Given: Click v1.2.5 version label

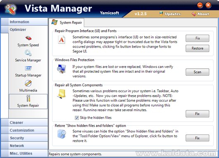Looking at the screenshot, I should coord(140,14).
